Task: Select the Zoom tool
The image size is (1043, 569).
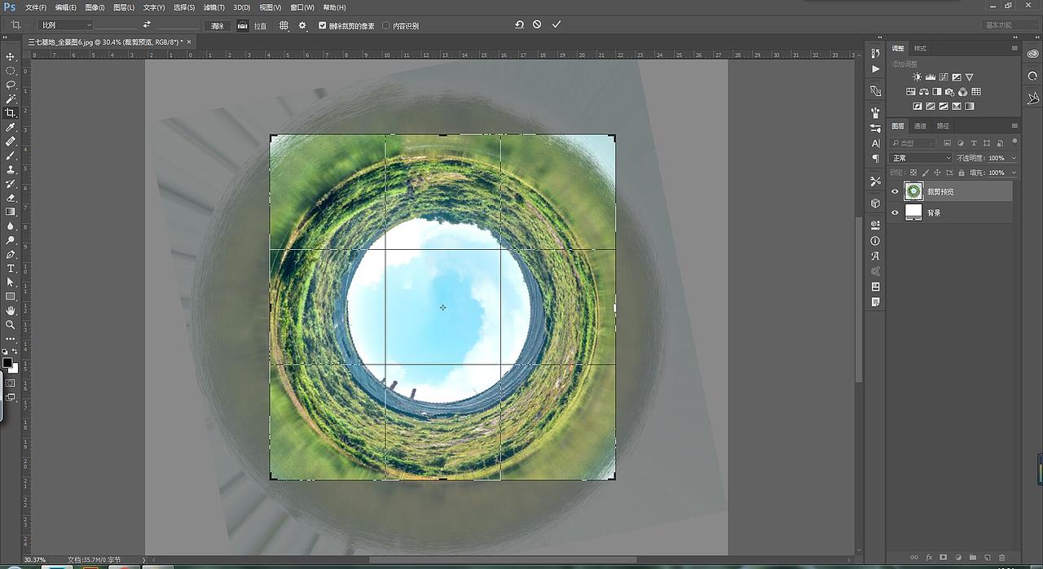Action: 11,324
